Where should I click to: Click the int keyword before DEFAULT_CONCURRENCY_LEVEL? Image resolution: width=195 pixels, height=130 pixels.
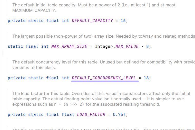65,78
